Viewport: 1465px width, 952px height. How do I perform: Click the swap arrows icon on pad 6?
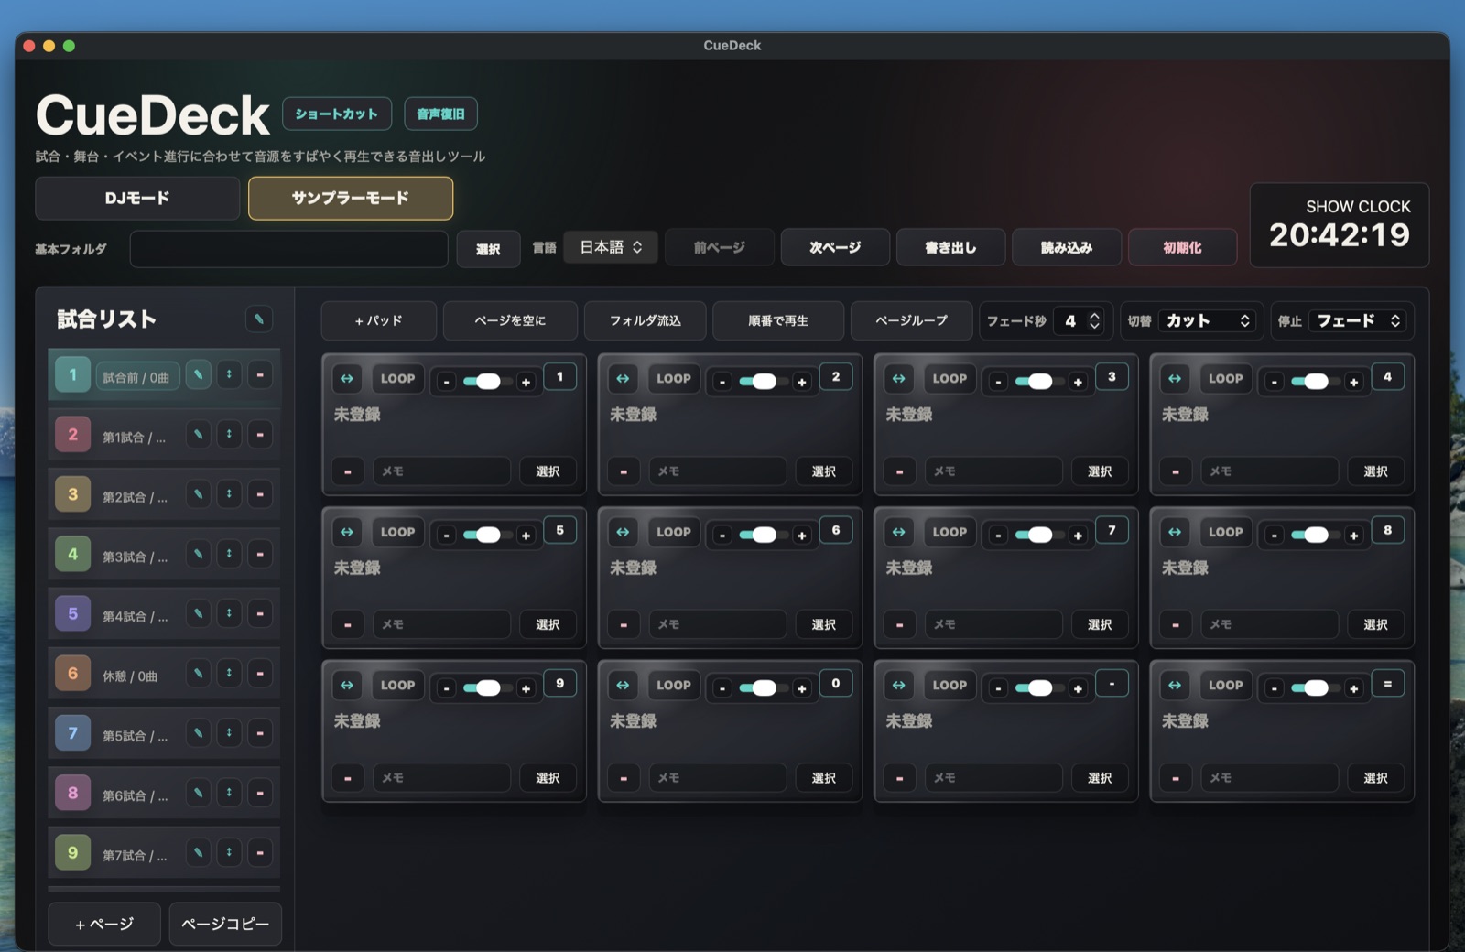pos(623,532)
